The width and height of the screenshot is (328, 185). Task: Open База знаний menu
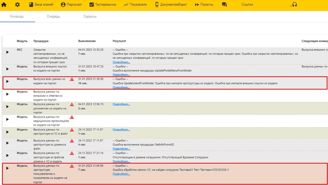click(x=41, y=5)
